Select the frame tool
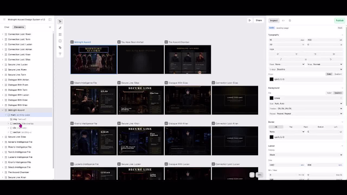 [x=60, y=35]
